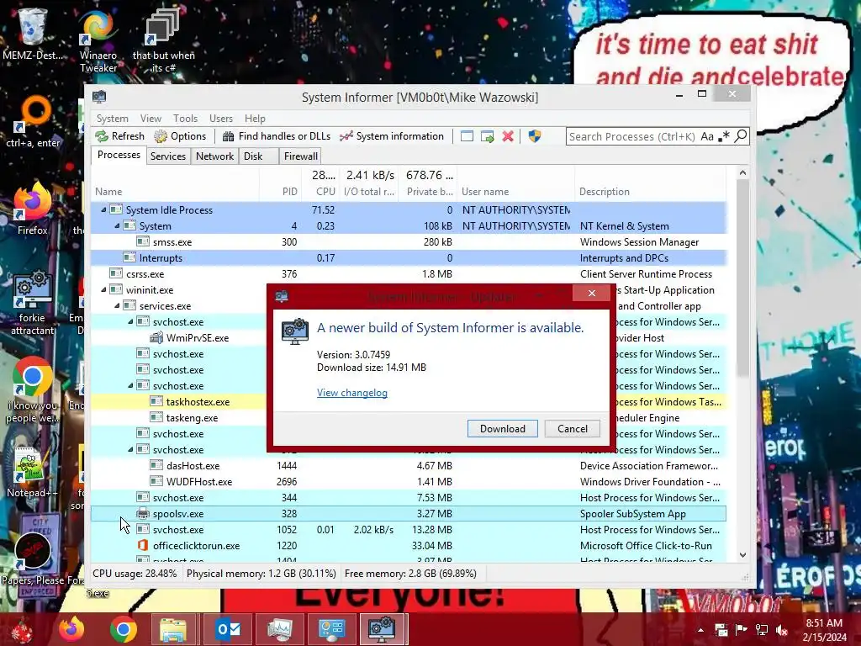The height and width of the screenshot is (646, 861).
Task: Open the Users menu
Action: pyautogui.click(x=221, y=118)
